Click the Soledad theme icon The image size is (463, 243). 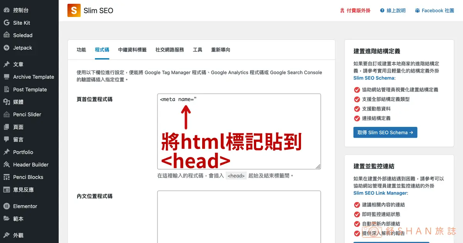pyautogui.click(x=7, y=35)
